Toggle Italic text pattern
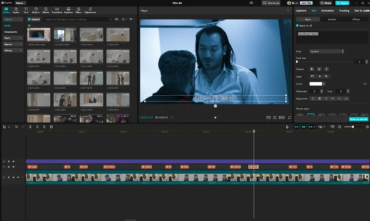The width and height of the screenshot is (370, 221). [x=327, y=69]
